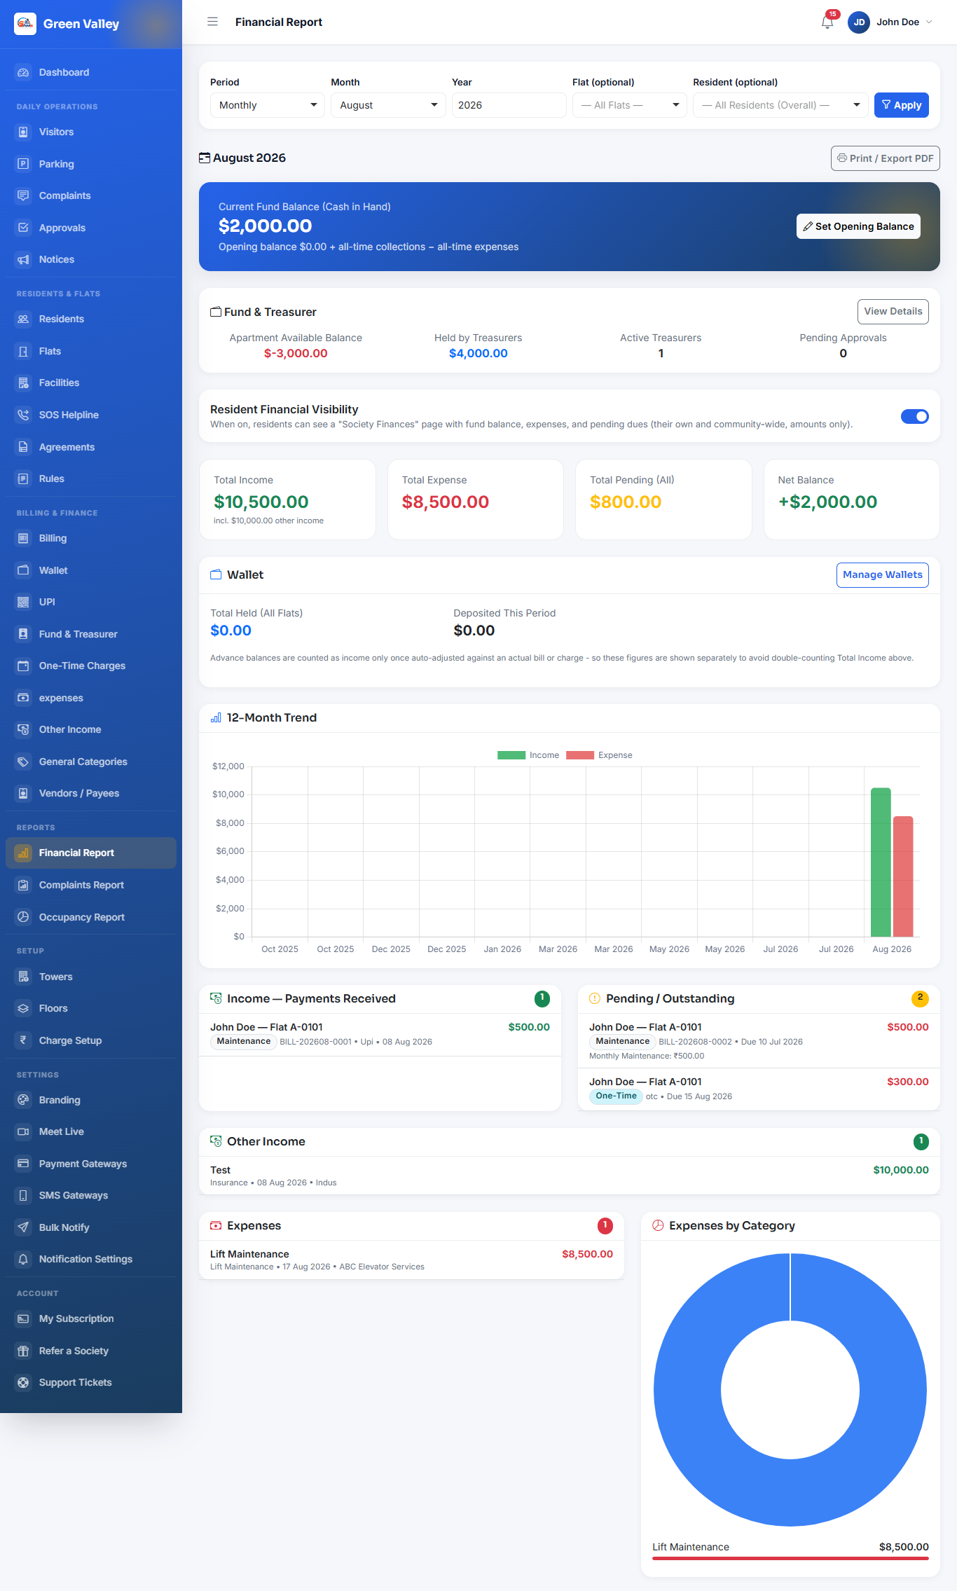The image size is (957, 1591).
Task: Open the Flat (optional) dropdown
Action: 629,105
